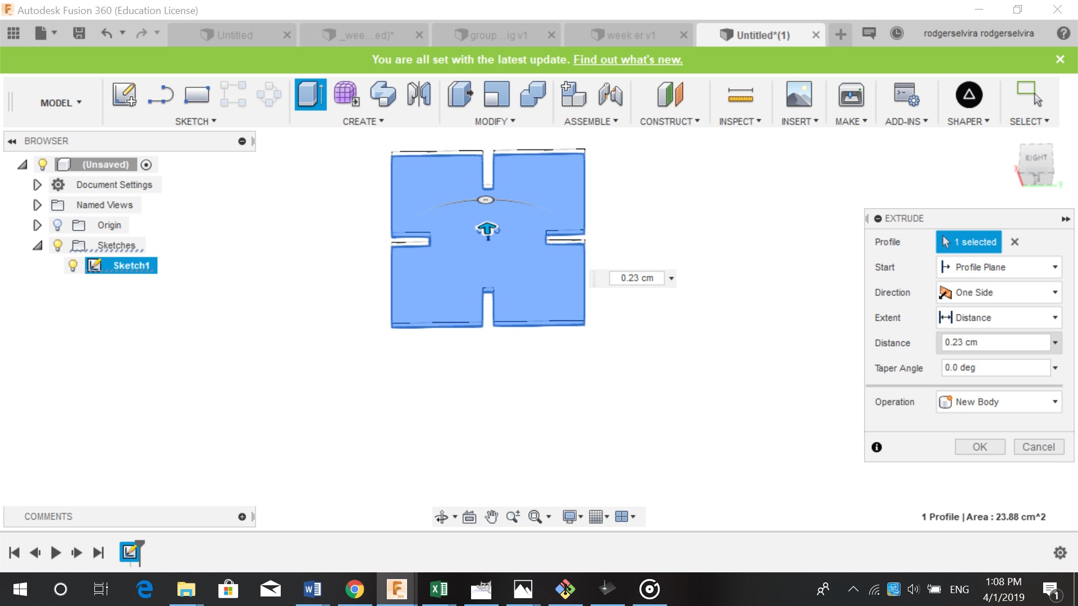
Task: Switch to the week er v1 tab
Action: pos(631,35)
